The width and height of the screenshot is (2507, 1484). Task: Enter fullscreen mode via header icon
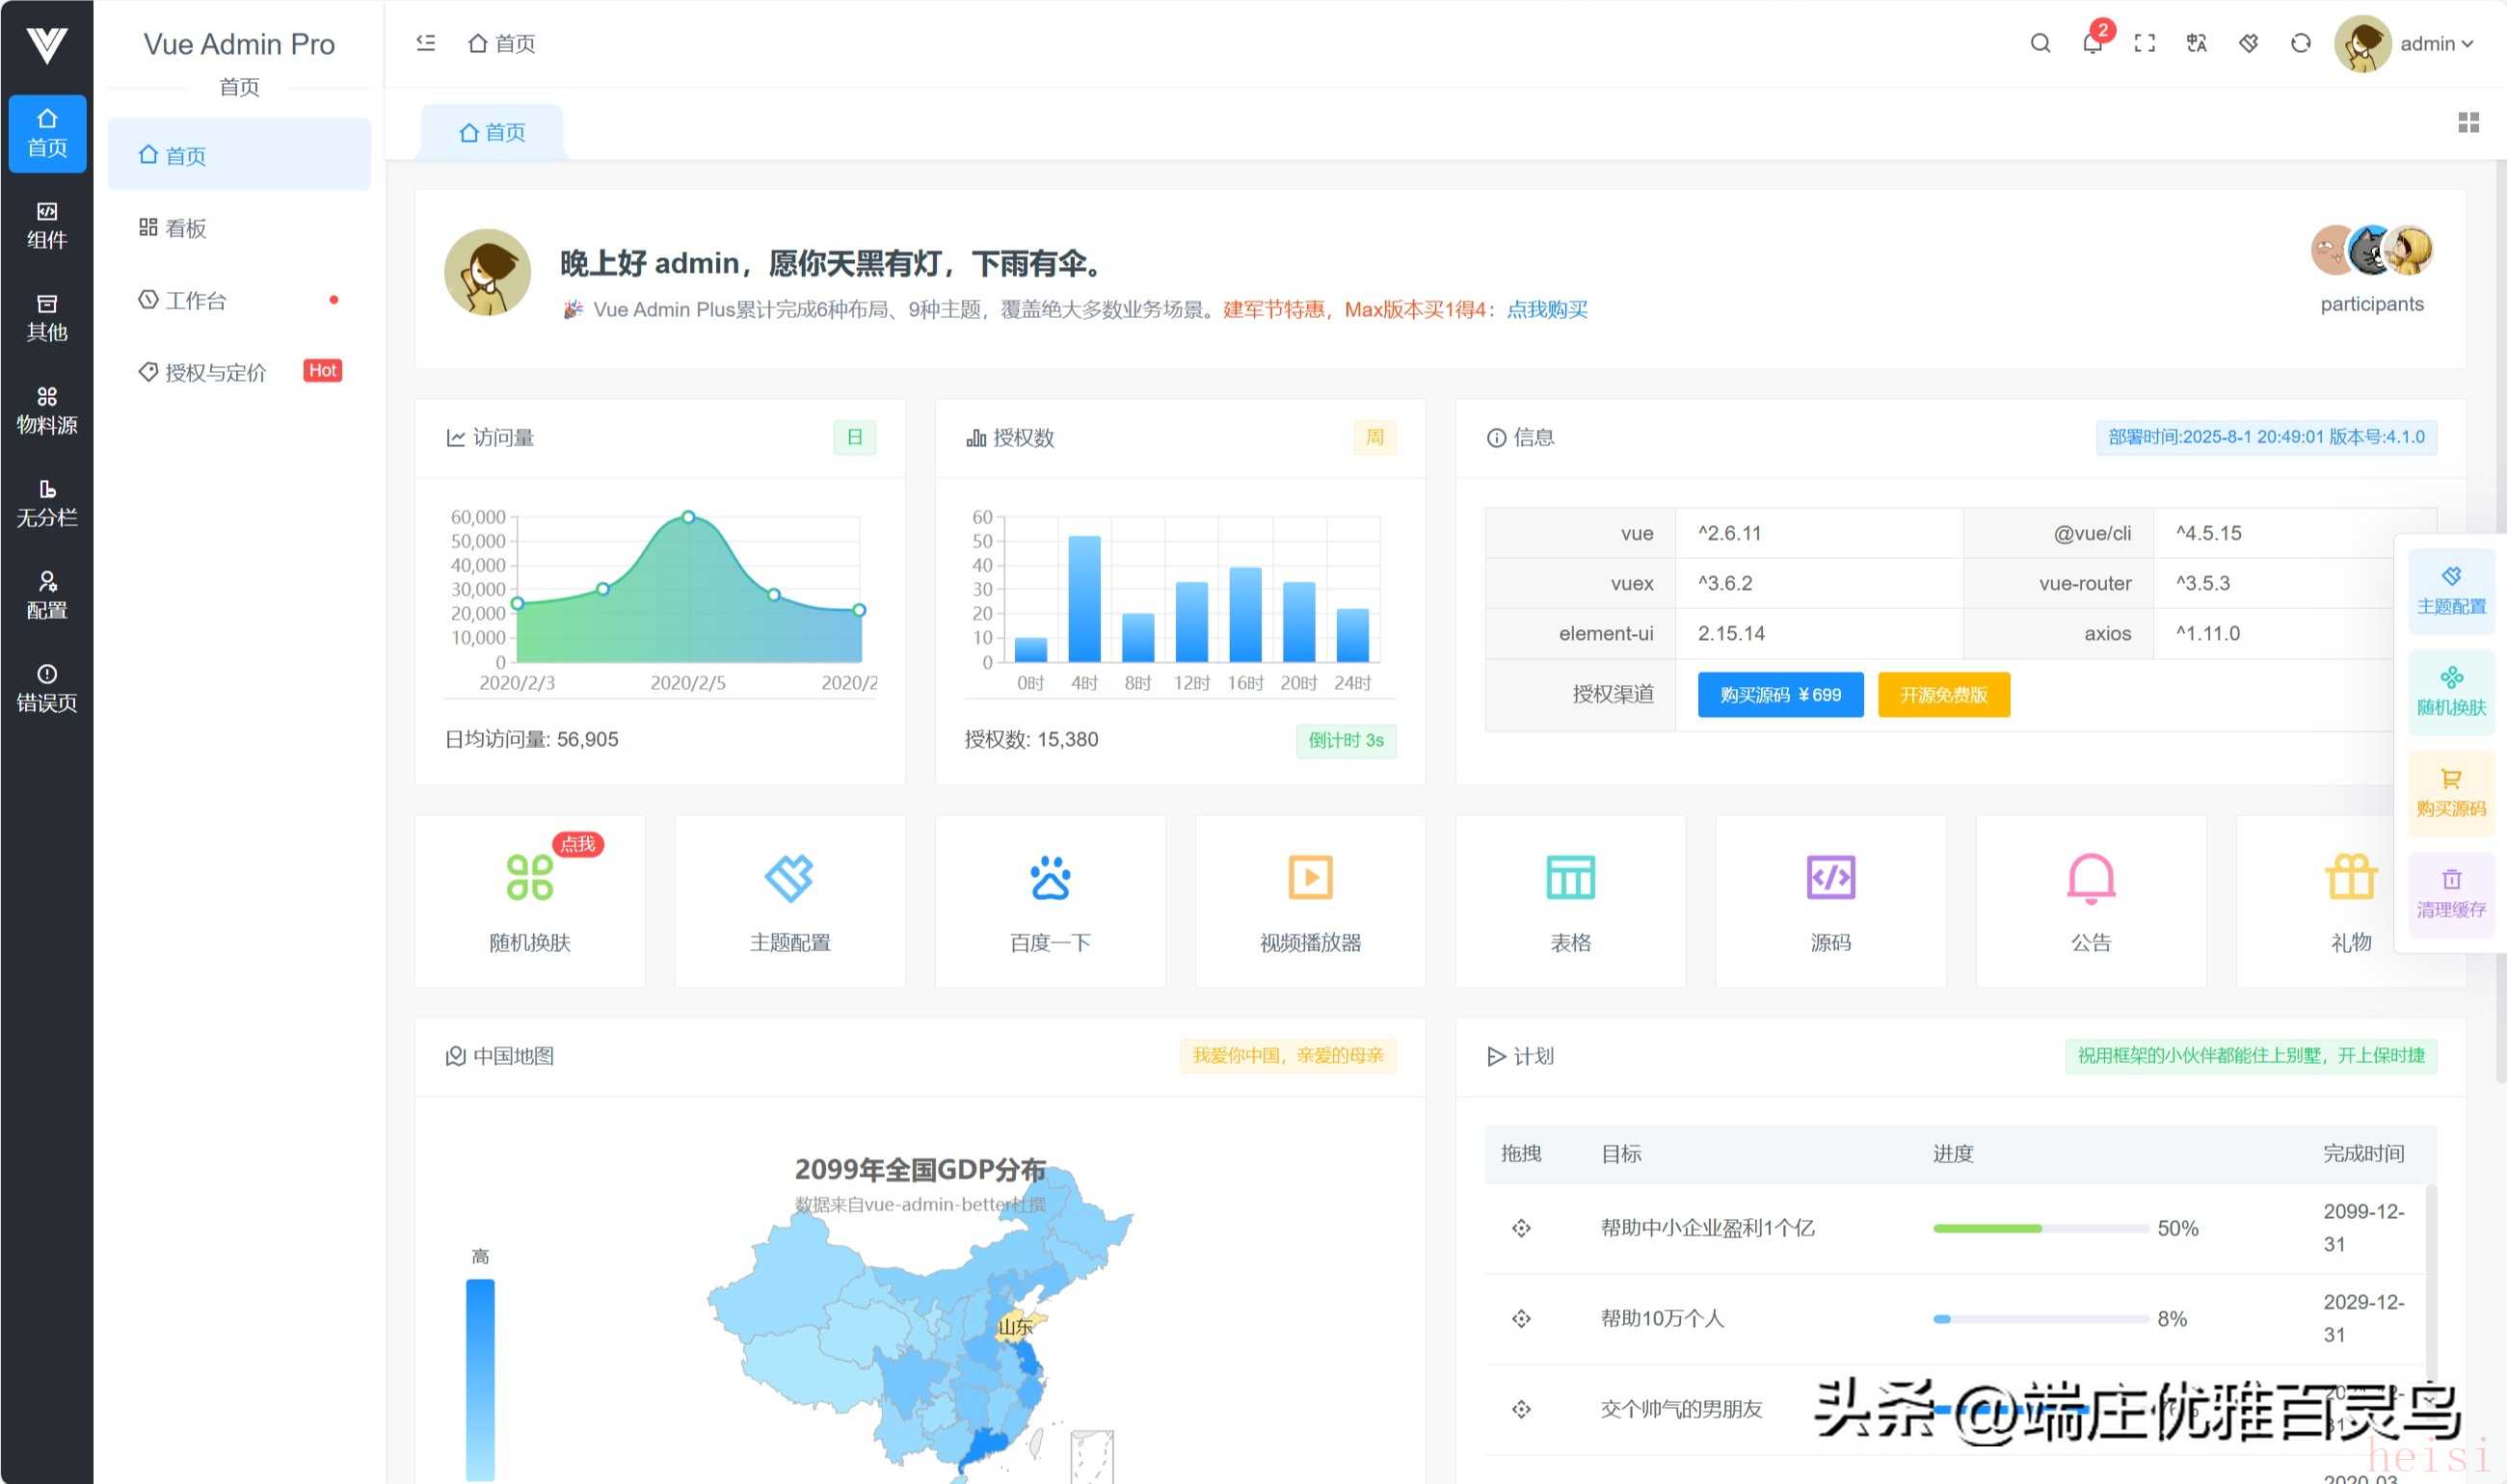coord(2144,43)
